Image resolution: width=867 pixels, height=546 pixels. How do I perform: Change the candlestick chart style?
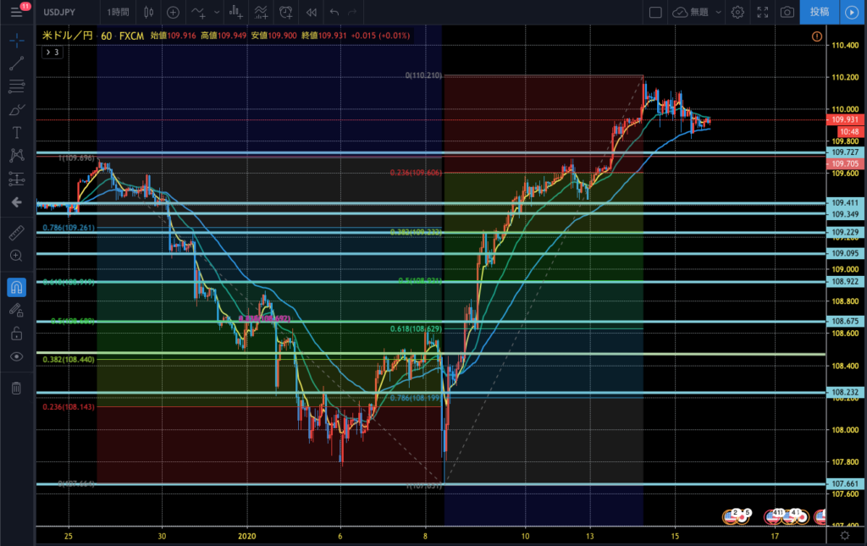[x=149, y=12]
